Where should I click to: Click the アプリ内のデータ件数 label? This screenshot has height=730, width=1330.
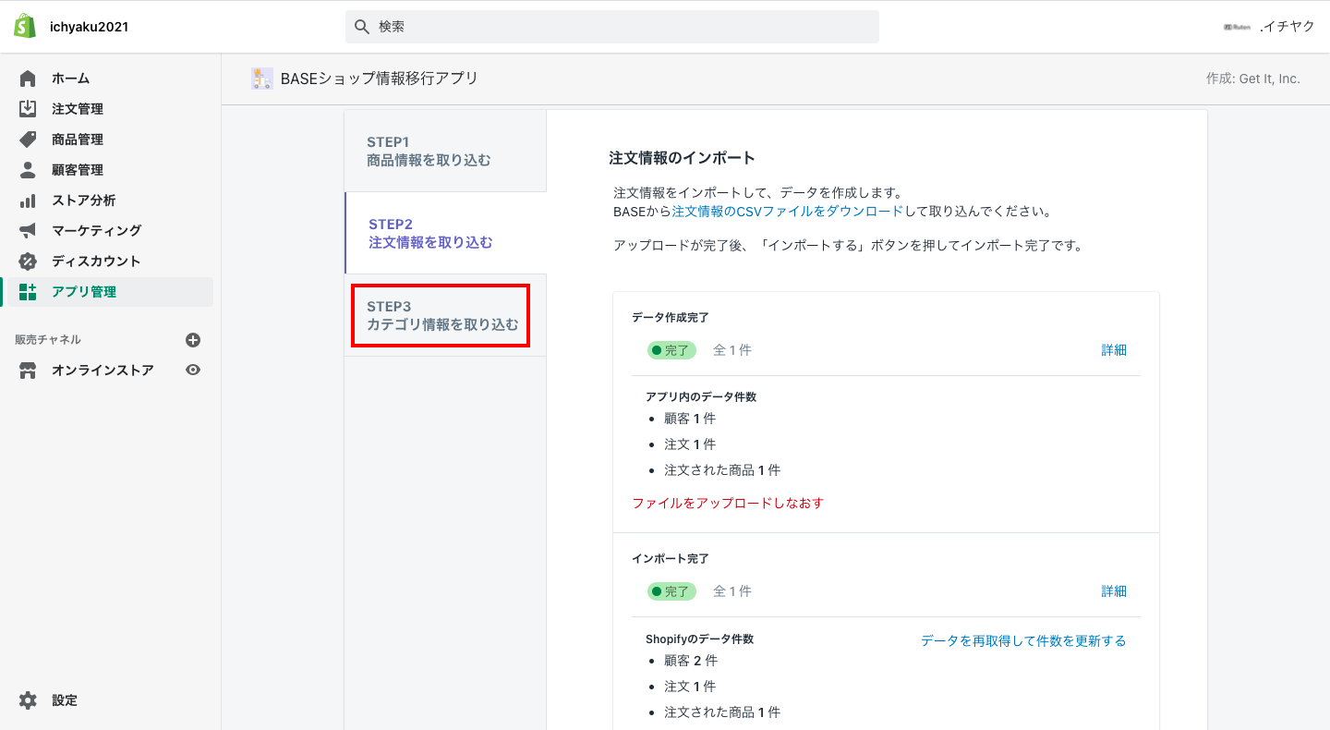701,396
